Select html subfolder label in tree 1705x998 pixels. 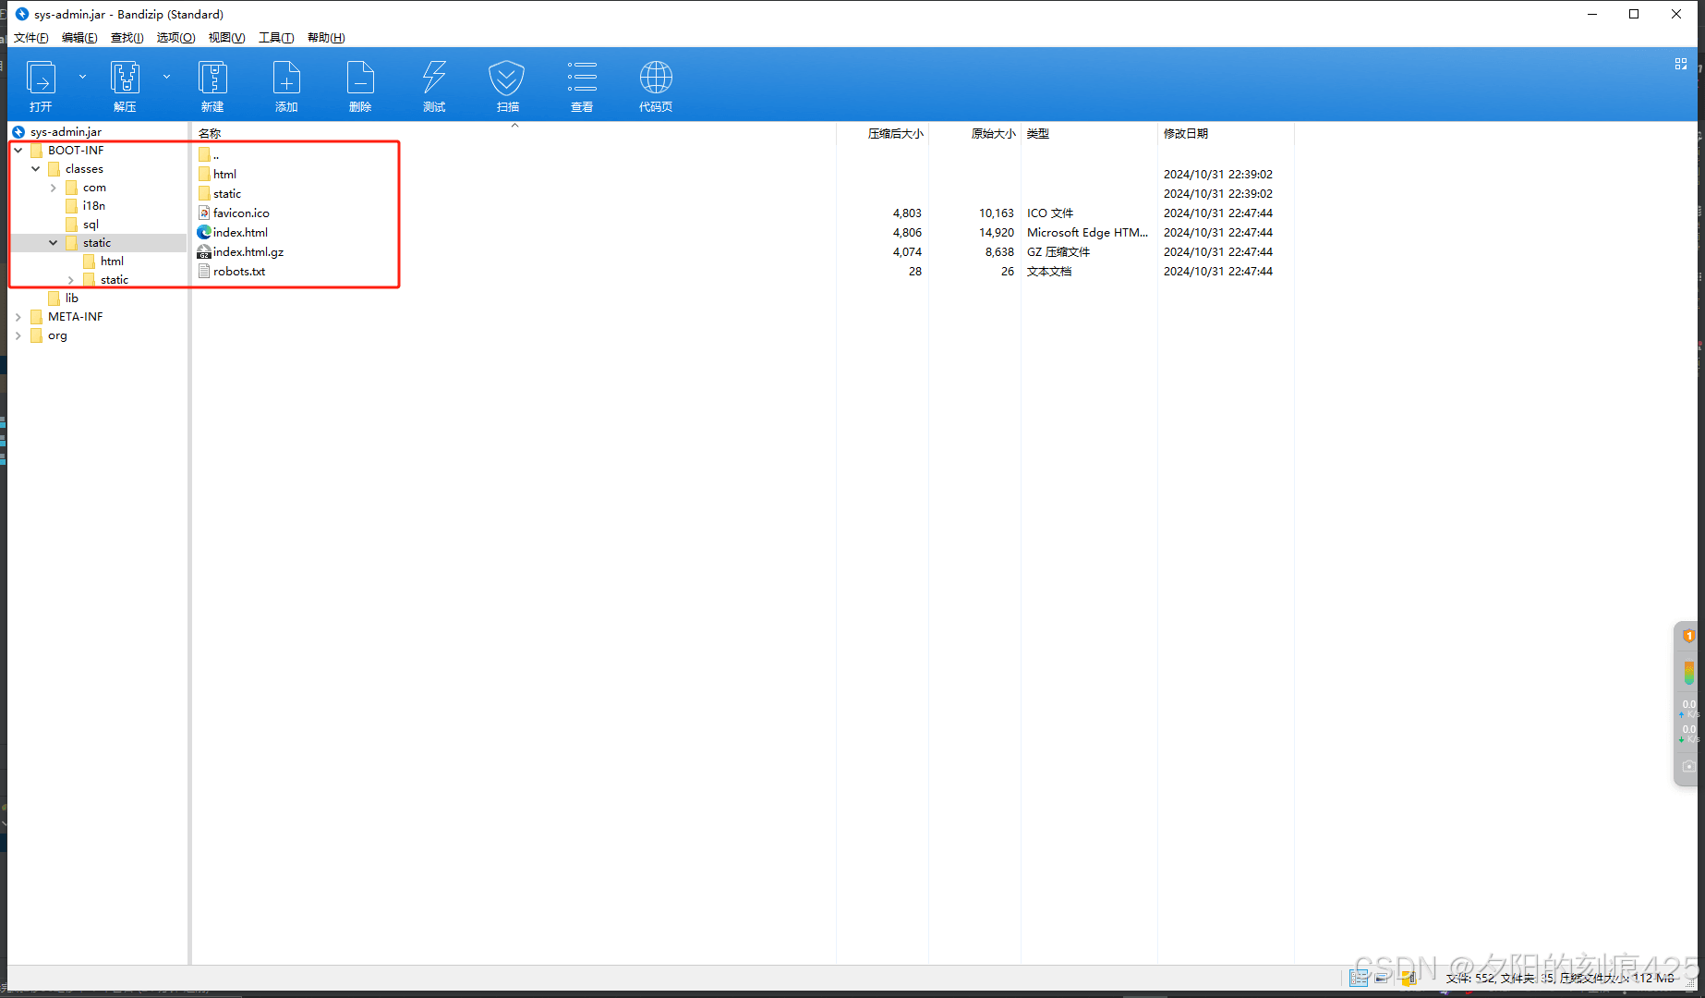[112, 261]
